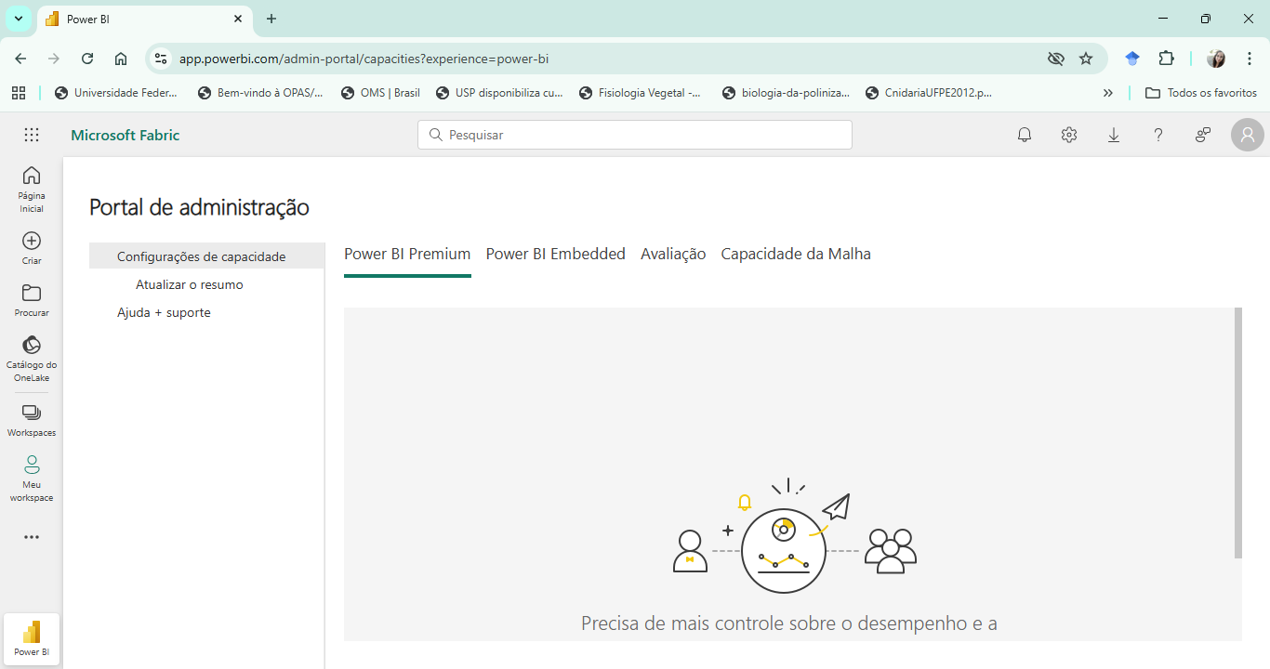Open the tab search dropdown arrow
1270x669 pixels.
[18, 19]
